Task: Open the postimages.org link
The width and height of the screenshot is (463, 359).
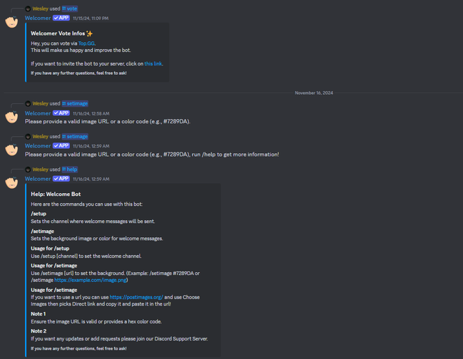Action: tap(136, 297)
